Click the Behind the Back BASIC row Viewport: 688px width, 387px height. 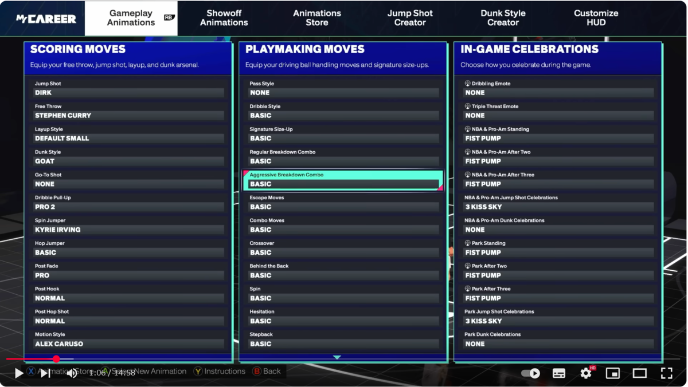(x=343, y=271)
